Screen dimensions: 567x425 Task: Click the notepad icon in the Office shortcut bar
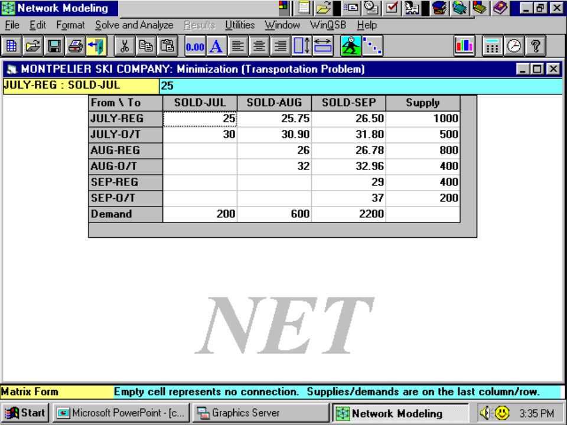(x=304, y=8)
